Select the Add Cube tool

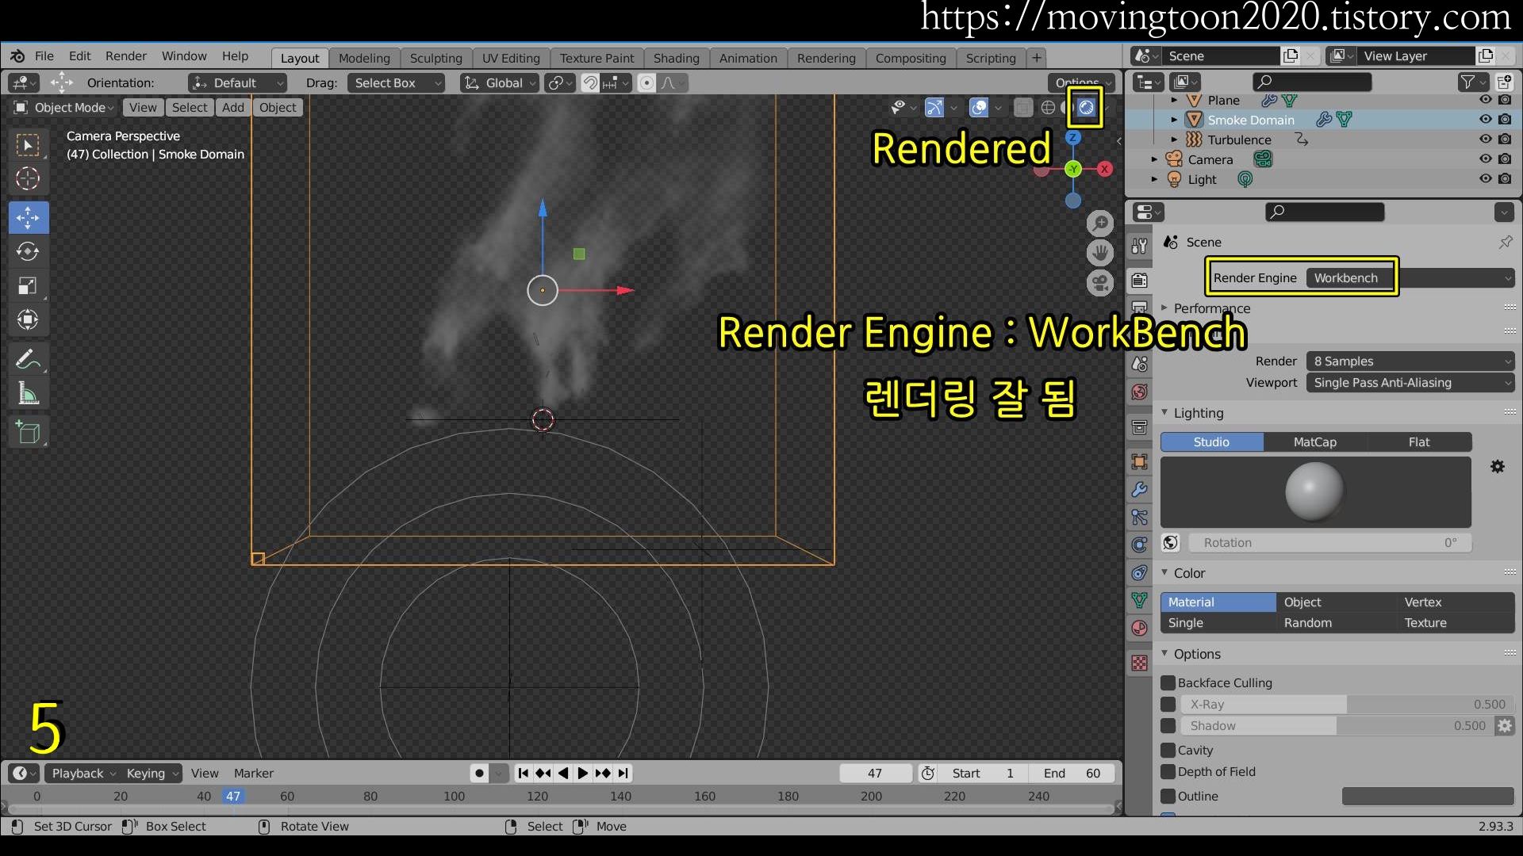(x=29, y=432)
